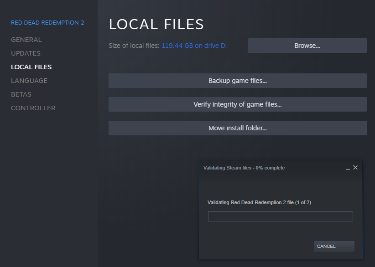Open the Controller settings tab

(33, 108)
